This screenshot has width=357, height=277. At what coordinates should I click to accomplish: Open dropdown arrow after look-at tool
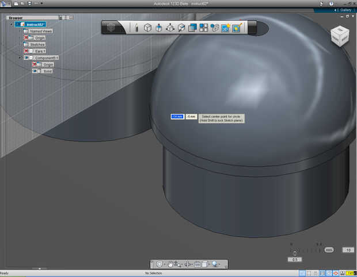[192, 264]
